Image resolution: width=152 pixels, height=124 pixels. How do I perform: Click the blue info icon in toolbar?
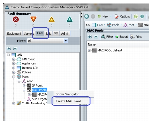(x=142, y=16)
